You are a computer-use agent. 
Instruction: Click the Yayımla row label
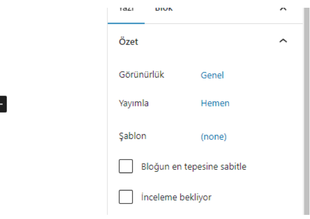[x=134, y=103]
